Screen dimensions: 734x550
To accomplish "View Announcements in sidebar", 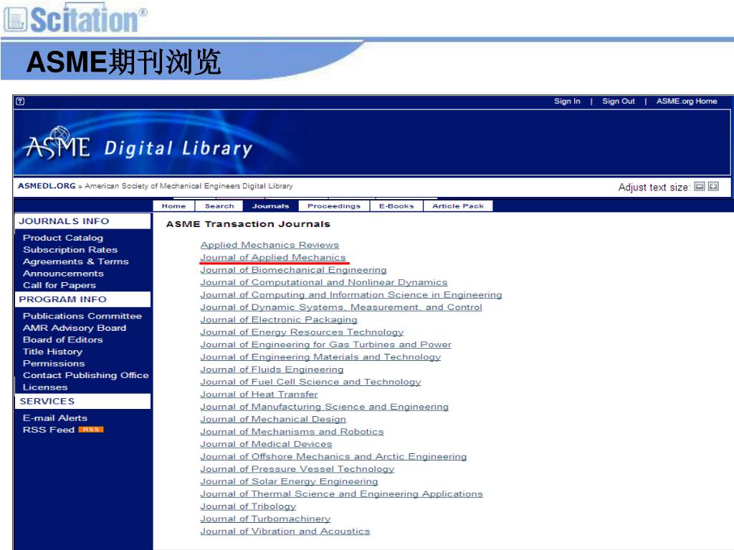I will pos(63,273).
